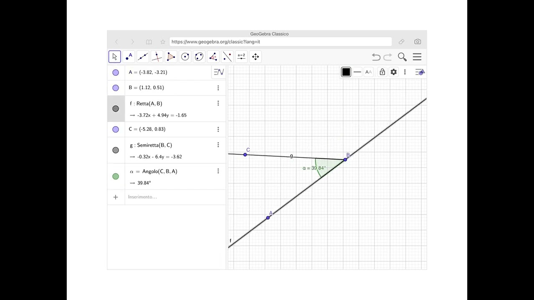This screenshot has width=534, height=300.
Task: Click the label g on the ray
Action: tap(291, 156)
